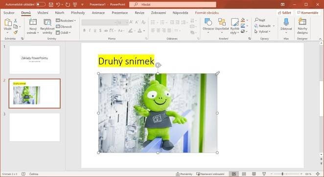Click the shape fill paint bucket icon
The height and width of the screenshot is (177, 324).
[x=243, y=20]
